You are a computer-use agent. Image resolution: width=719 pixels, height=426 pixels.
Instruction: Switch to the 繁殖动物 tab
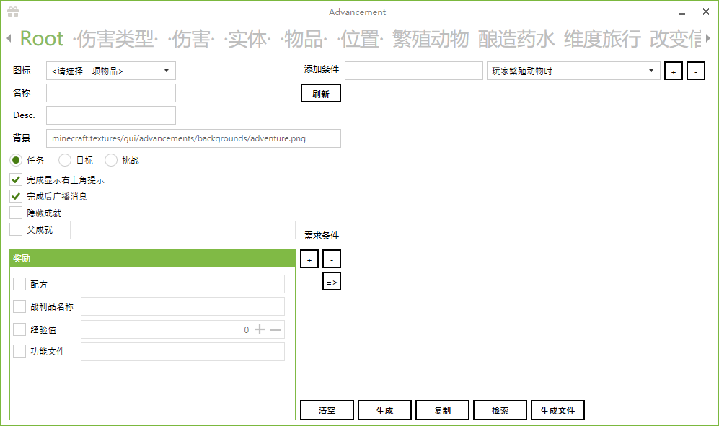tap(431, 39)
